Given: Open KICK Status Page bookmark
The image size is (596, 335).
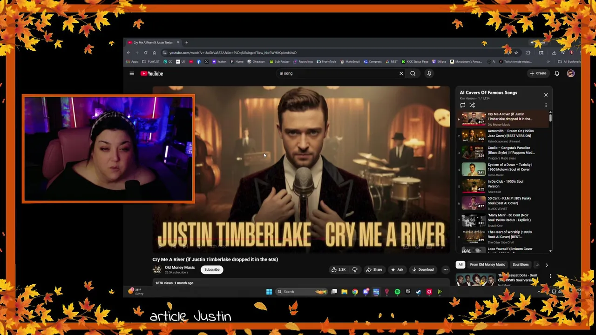Looking at the screenshot, I should (415, 61).
